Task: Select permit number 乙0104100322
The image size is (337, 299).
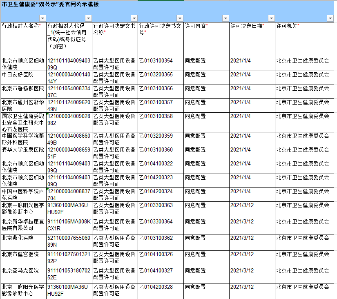Action: coord(161,167)
